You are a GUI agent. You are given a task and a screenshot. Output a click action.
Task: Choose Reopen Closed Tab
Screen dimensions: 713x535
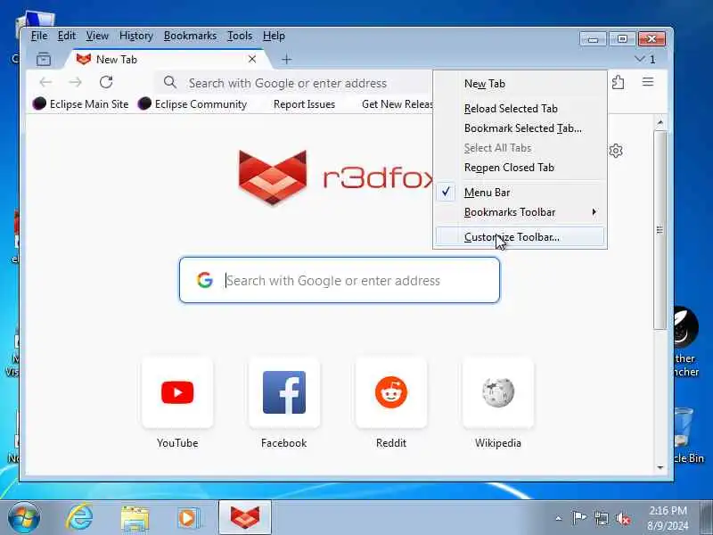(520, 168)
